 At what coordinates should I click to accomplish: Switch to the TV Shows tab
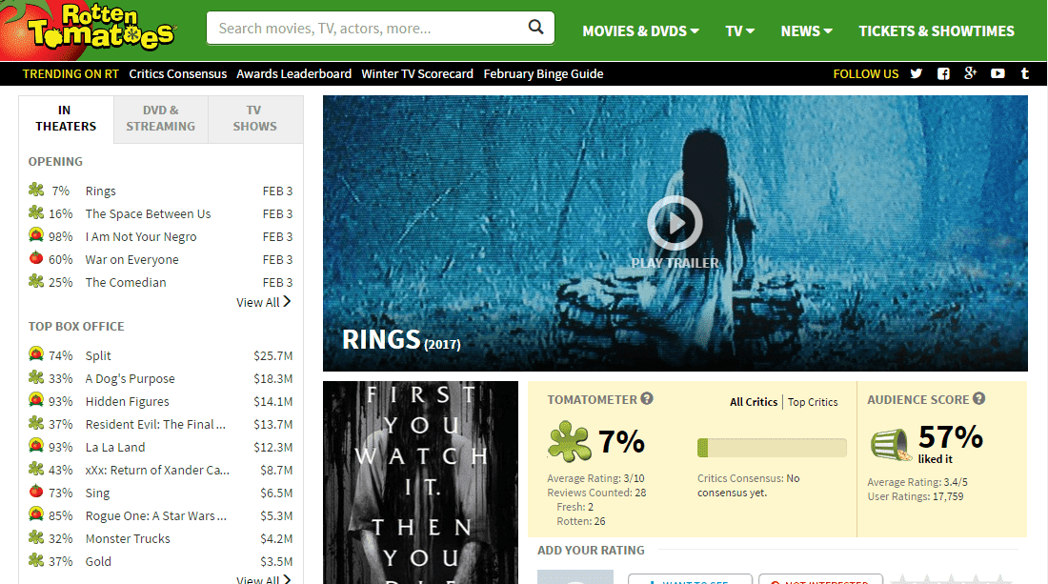point(254,119)
